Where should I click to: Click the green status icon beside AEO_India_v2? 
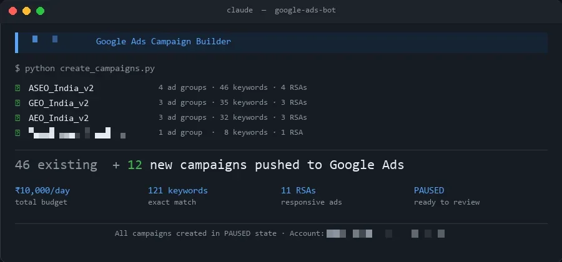[17, 118]
